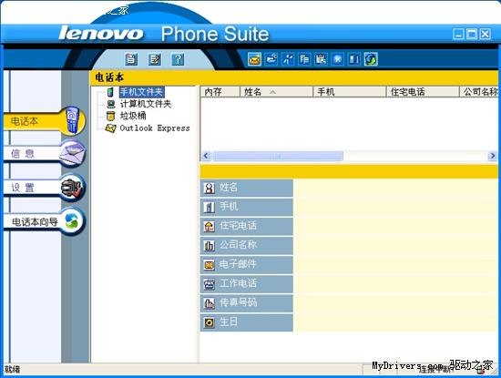Click the 电子邮件 value field
Screen dimensions: 501x378
tap(396, 265)
